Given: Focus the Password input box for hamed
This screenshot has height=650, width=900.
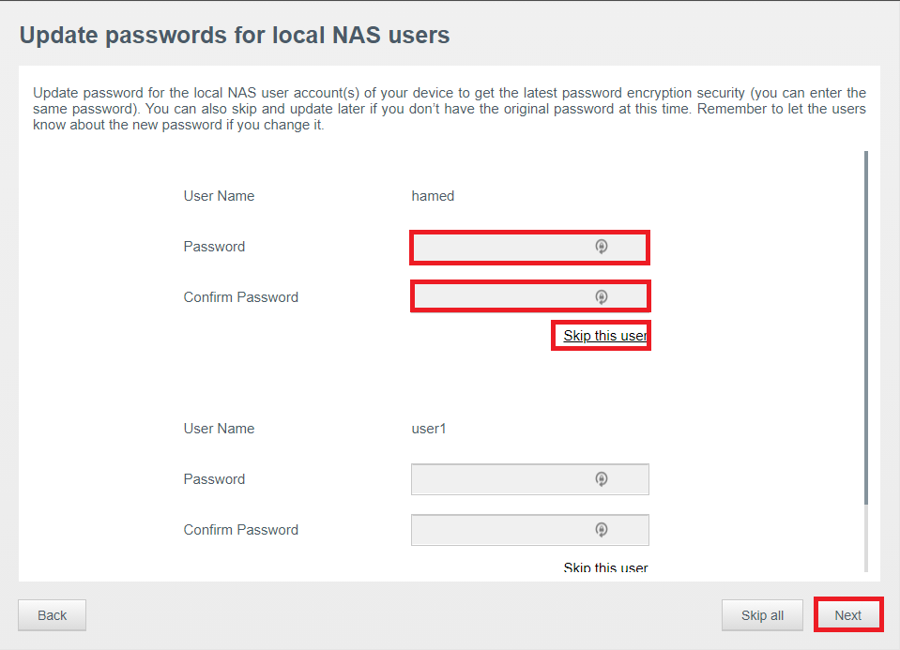Looking at the screenshot, I should [530, 248].
